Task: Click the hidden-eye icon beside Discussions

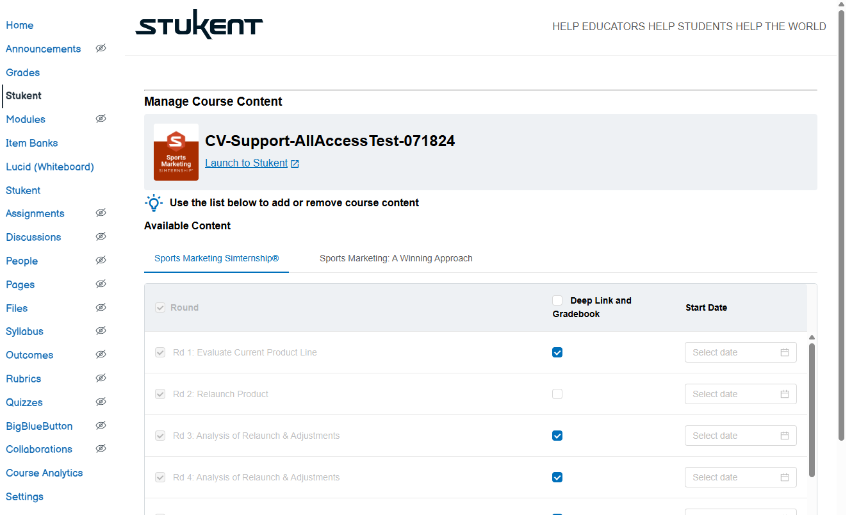Action: pos(101,236)
